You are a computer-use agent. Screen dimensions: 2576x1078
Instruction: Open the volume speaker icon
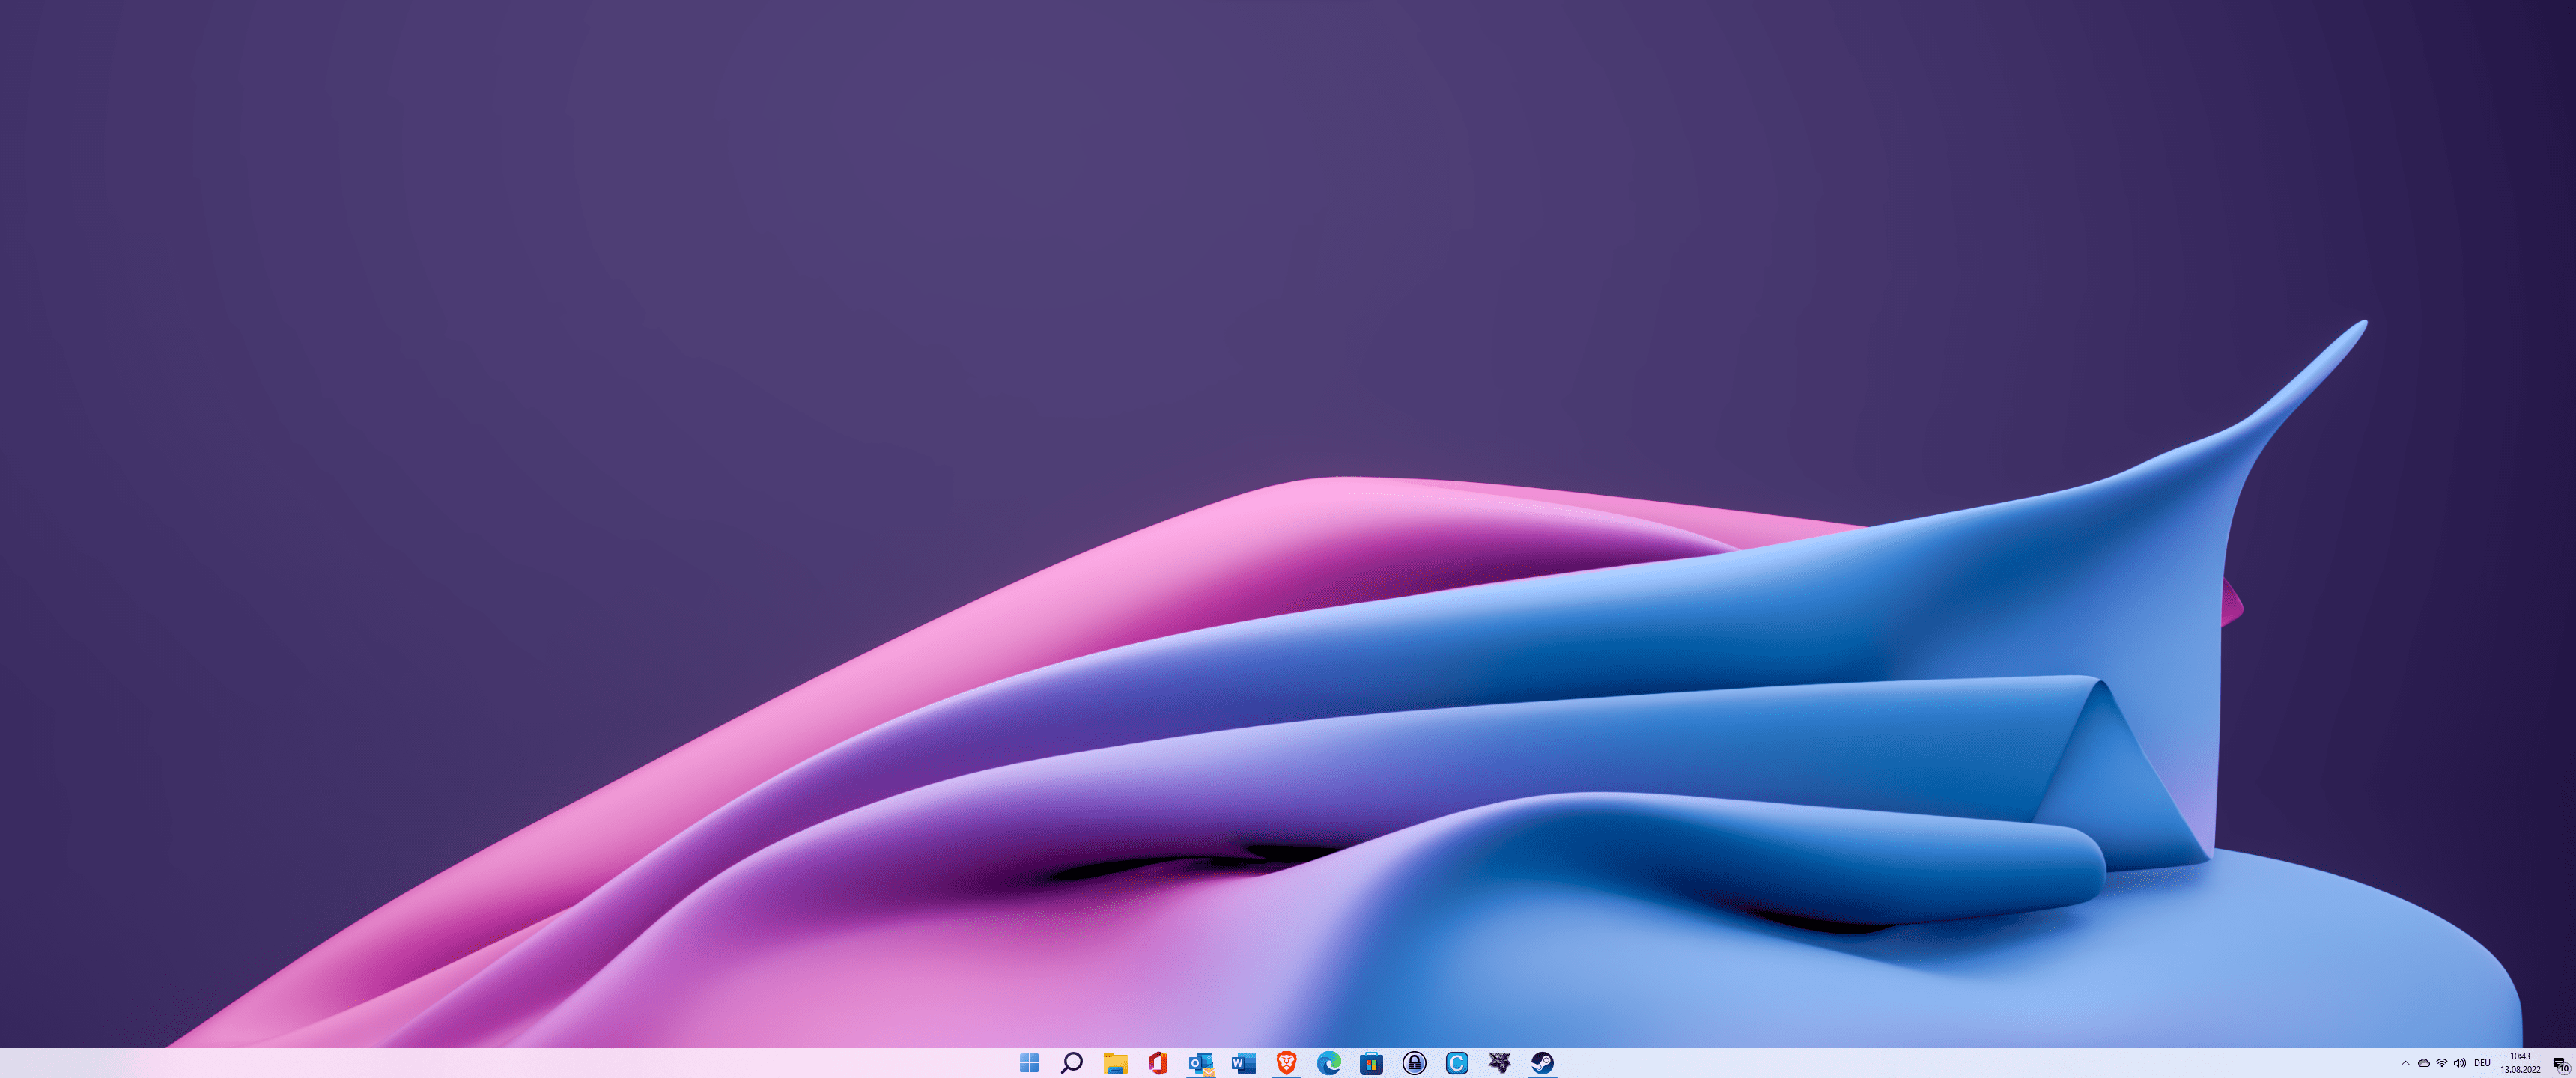tap(2459, 1063)
